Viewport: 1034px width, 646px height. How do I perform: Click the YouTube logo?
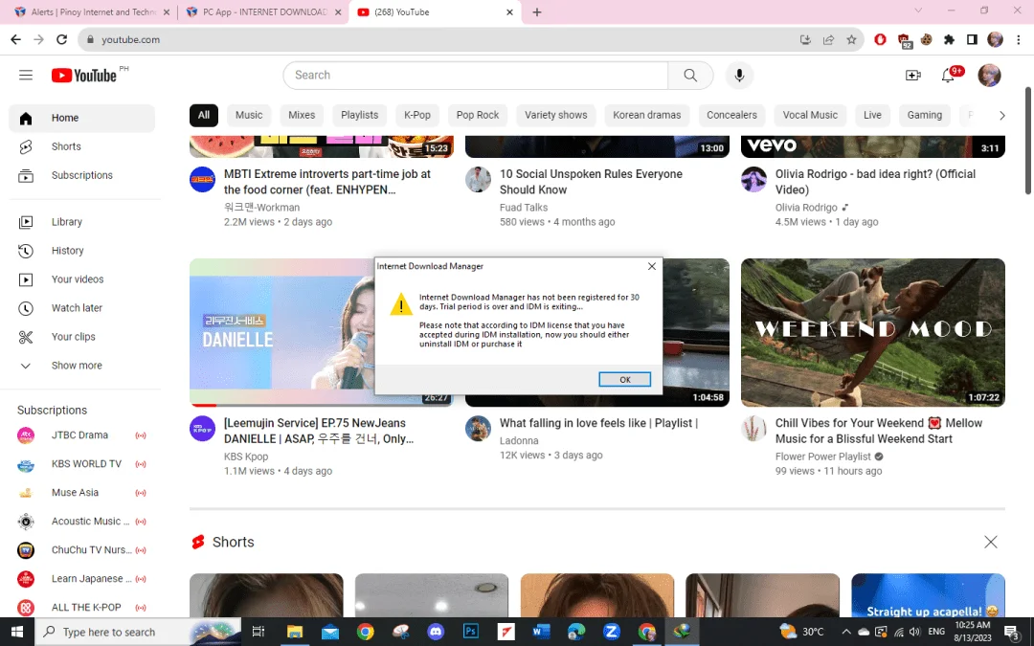tap(83, 76)
